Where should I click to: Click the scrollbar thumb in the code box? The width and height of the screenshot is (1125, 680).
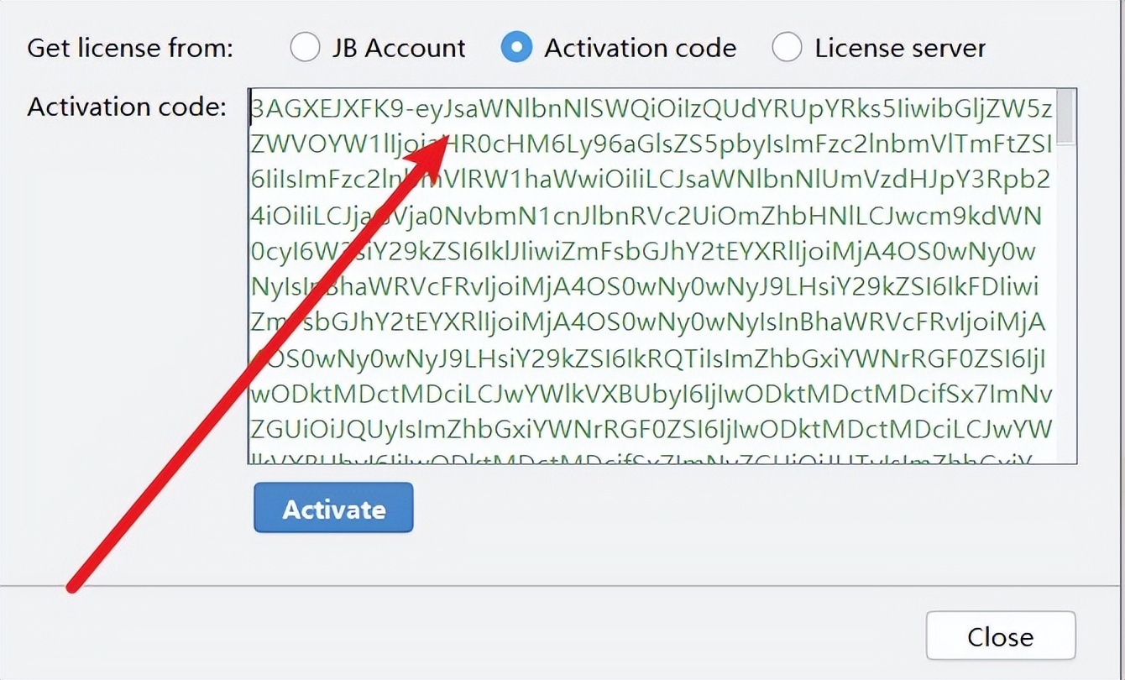coord(1065,116)
